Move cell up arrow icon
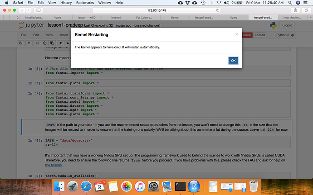 tap(61, 43)
